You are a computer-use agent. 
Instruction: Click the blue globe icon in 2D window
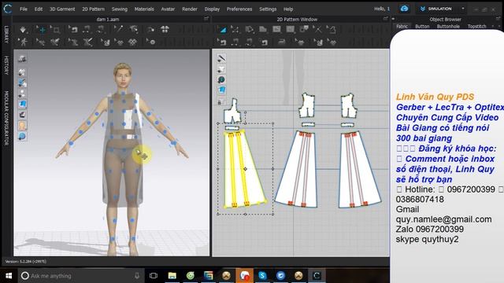(221, 79)
